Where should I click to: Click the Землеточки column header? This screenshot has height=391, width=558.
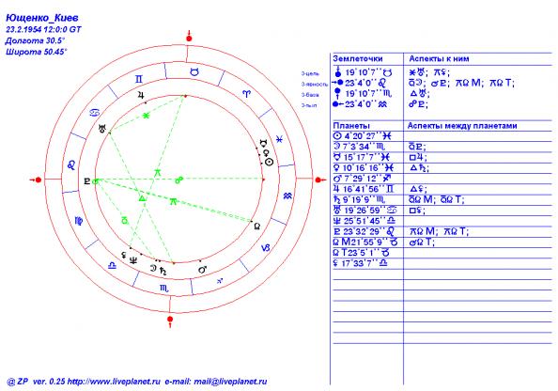(358, 59)
